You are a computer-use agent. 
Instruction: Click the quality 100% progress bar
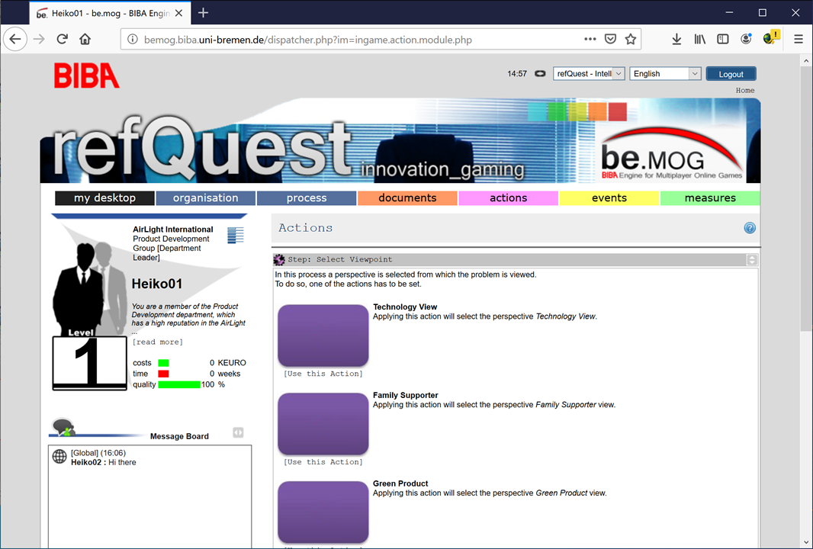coord(179,384)
